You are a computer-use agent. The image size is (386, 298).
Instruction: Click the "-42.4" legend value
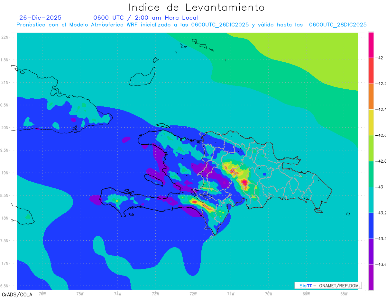[x=381, y=109]
